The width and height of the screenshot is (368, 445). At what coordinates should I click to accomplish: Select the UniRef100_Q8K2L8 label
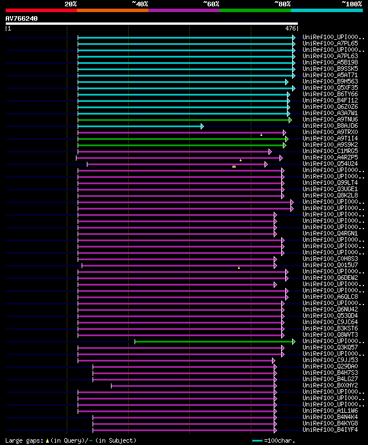point(330,196)
